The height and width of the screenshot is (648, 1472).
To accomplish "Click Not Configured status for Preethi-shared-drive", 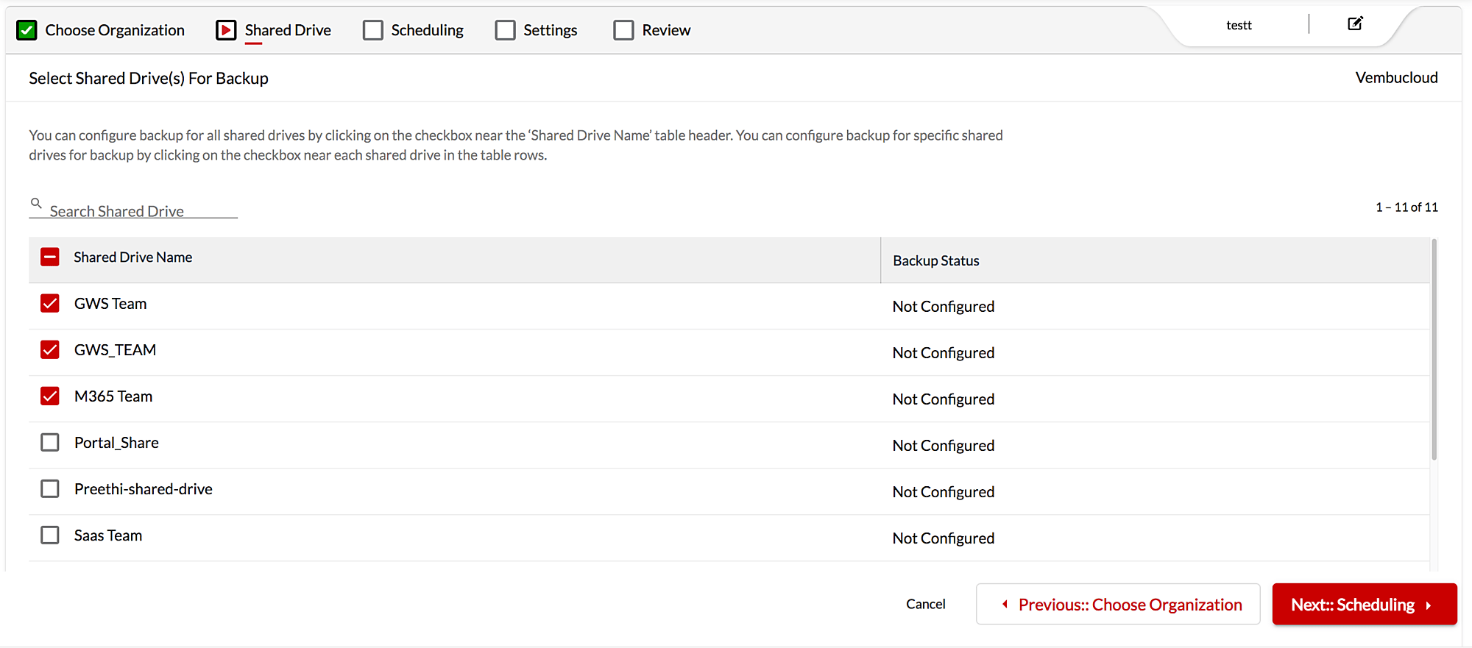I will [944, 491].
